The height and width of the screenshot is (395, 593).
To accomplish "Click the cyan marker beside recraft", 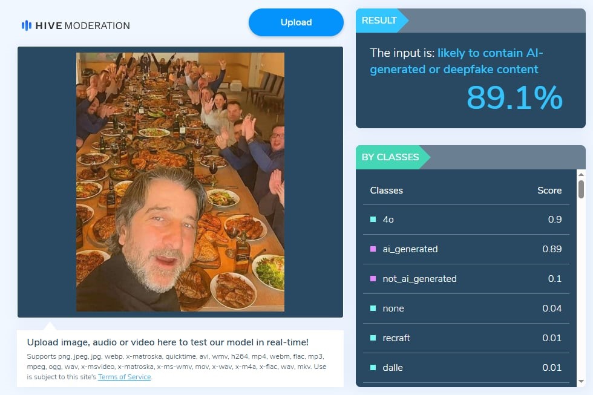I will click(x=373, y=338).
